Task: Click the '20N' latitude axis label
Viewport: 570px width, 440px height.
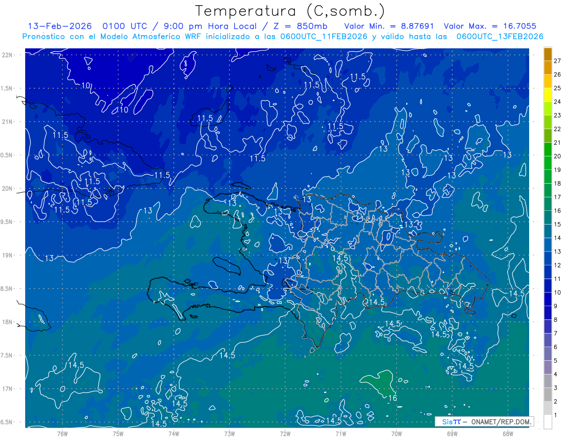Action: point(7,188)
